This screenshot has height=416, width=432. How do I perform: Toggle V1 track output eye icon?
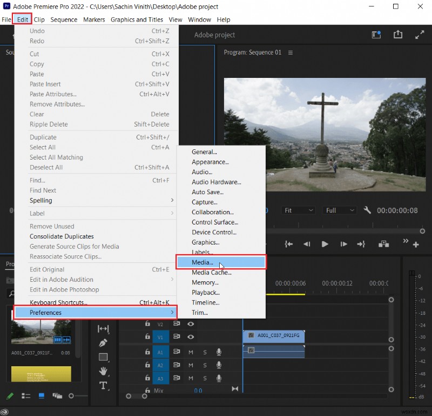click(x=191, y=336)
